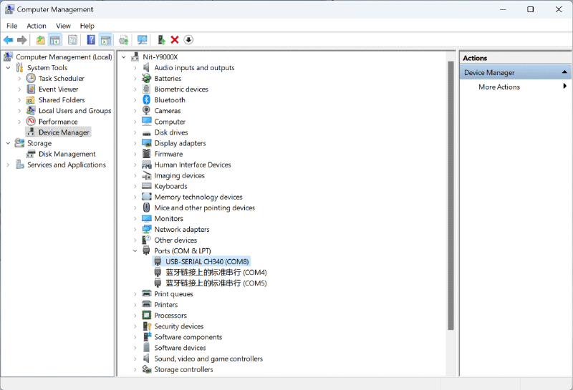Open the View menu
This screenshot has height=390, width=573.
(63, 26)
